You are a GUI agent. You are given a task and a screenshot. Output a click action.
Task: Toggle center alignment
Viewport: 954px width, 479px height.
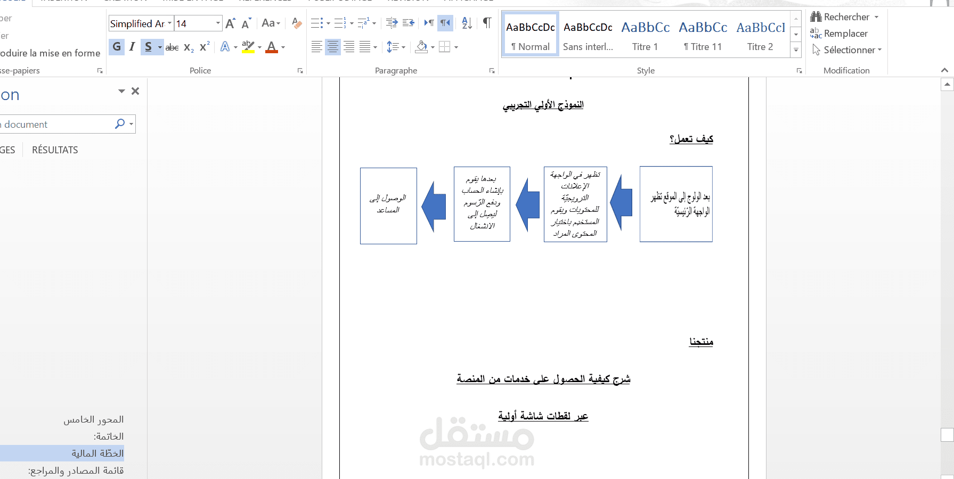click(333, 47)
